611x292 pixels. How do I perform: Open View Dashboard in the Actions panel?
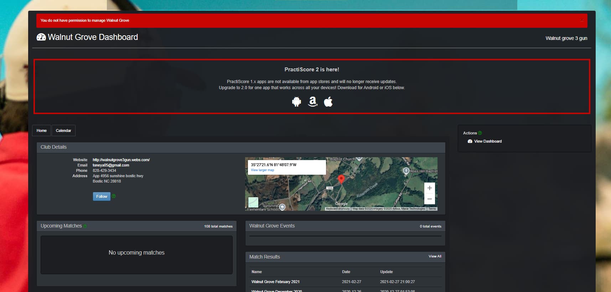coord(487,141)
